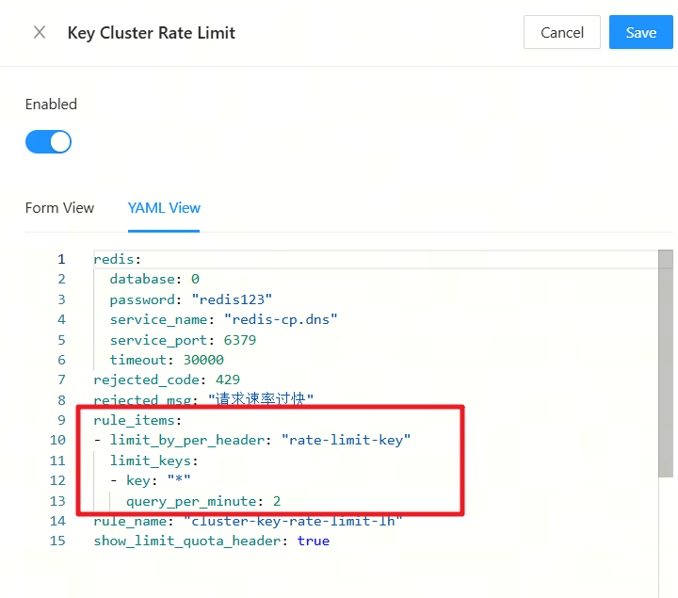Toggle the Enabled switch off
The image size is (678, 598).
(48, 142)
